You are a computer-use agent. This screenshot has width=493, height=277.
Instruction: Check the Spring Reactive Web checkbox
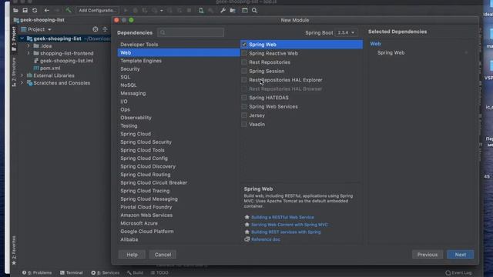[244, 53]
